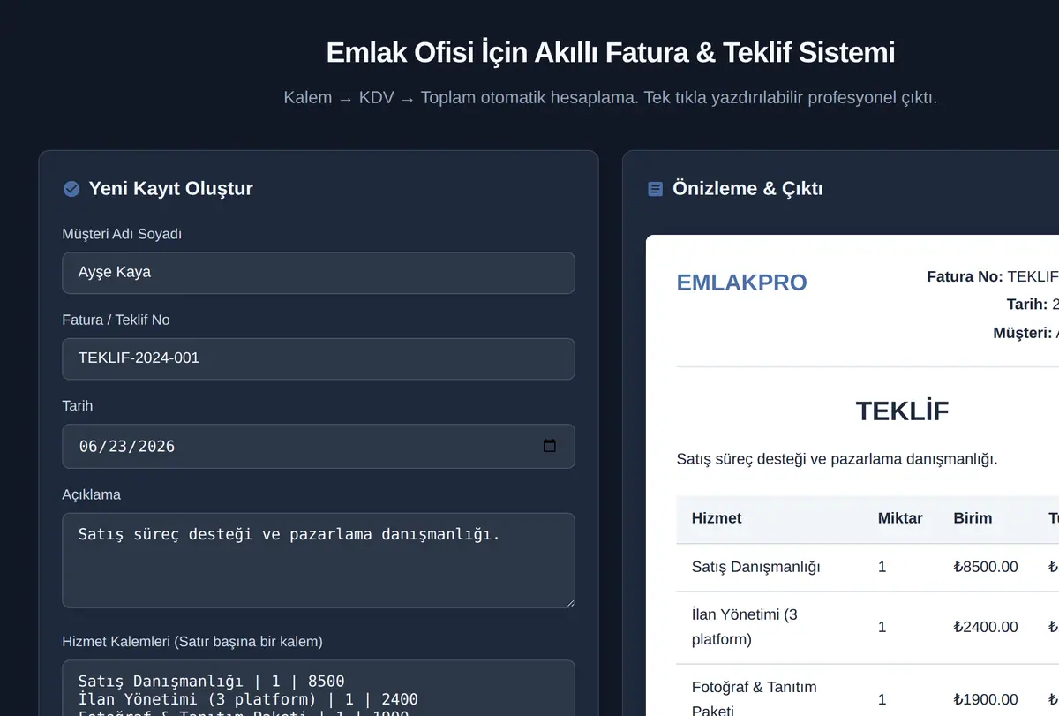Viewport: 1059px width, 716px height.
Task: Click the Birim column header
Action: click(973, 518)
